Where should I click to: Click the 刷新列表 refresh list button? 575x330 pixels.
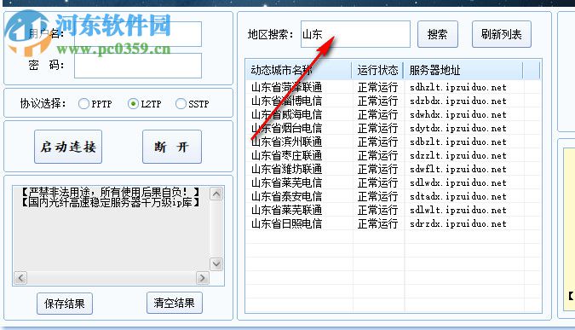pyautogui.click(x=501, y=34)
